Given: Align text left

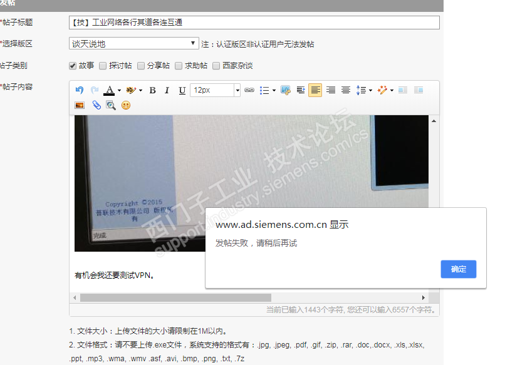Looking at the screenshot, I should (x=315, y=90).
